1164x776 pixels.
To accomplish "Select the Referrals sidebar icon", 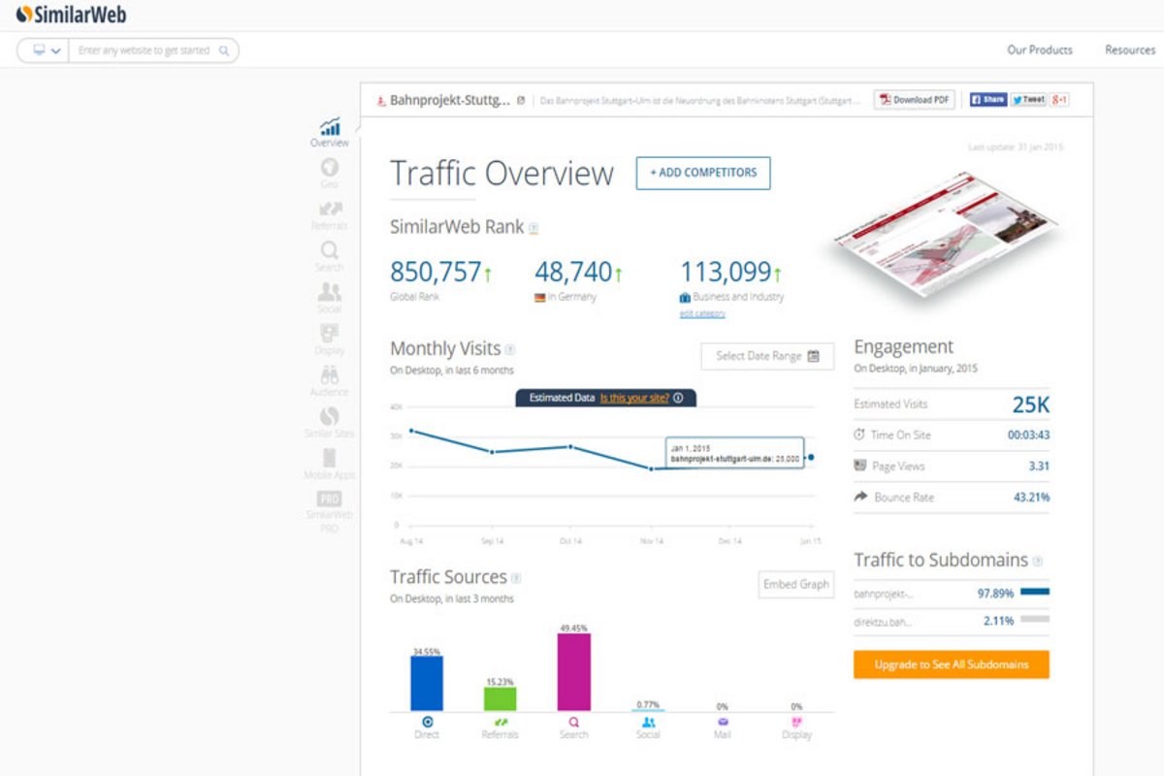I will click(330, 210).
